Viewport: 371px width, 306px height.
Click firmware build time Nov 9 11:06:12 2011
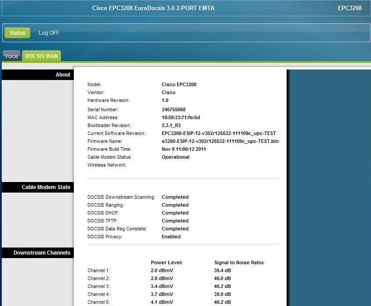[x=184, y=149]
